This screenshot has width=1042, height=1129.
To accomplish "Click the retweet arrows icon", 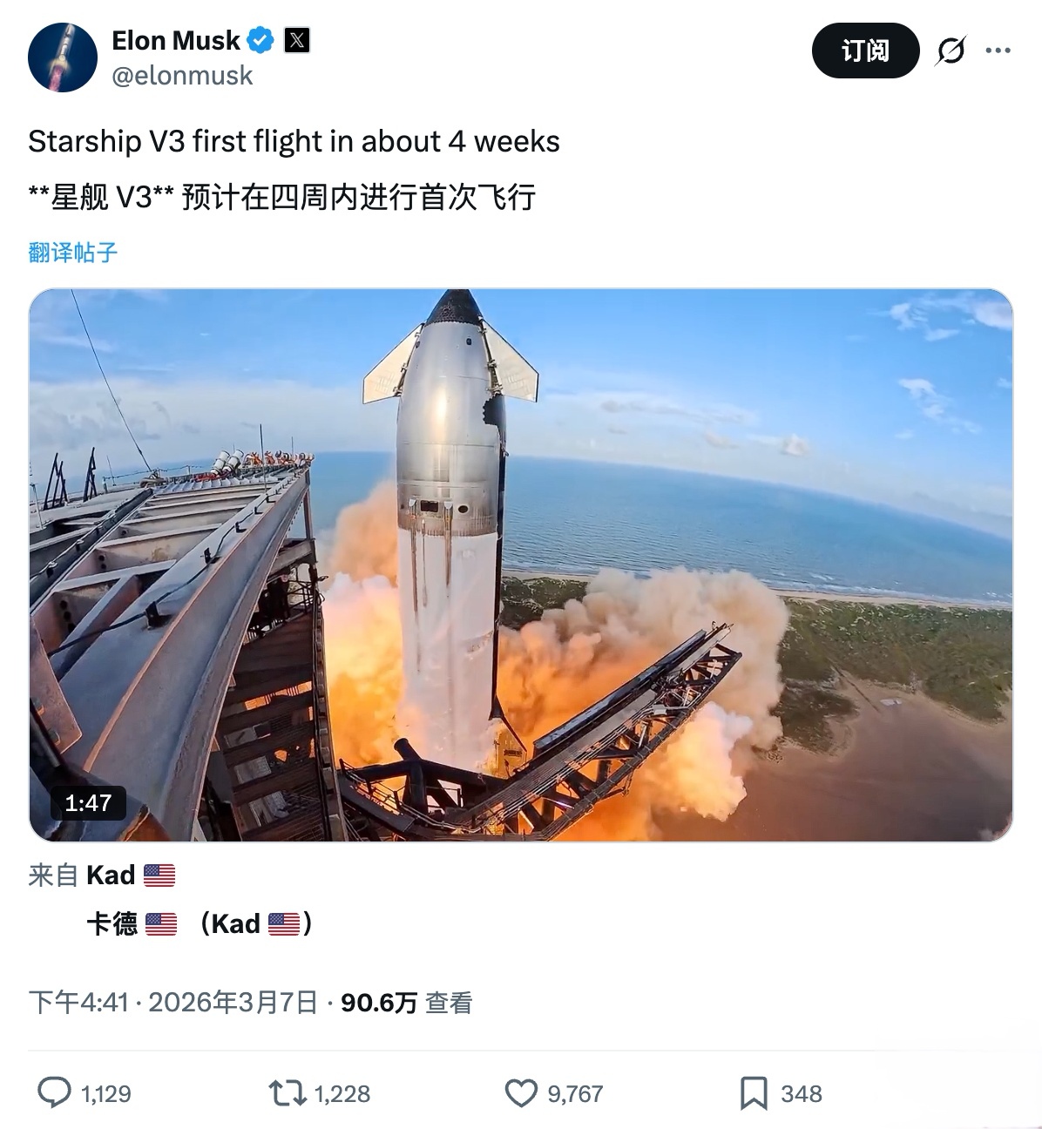I will click(287, 1092).
